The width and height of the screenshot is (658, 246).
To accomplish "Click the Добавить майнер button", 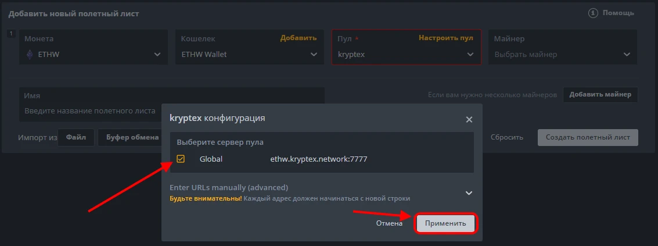I will click(x=600, y=95).
